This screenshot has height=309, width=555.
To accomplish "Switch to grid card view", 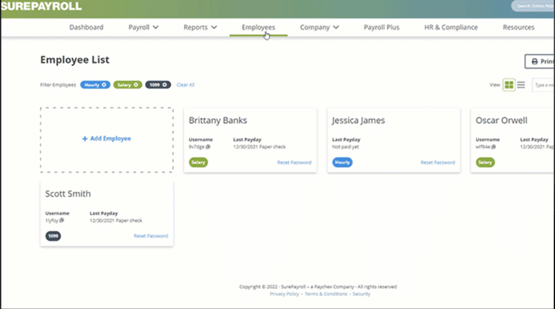I will 509,85.
